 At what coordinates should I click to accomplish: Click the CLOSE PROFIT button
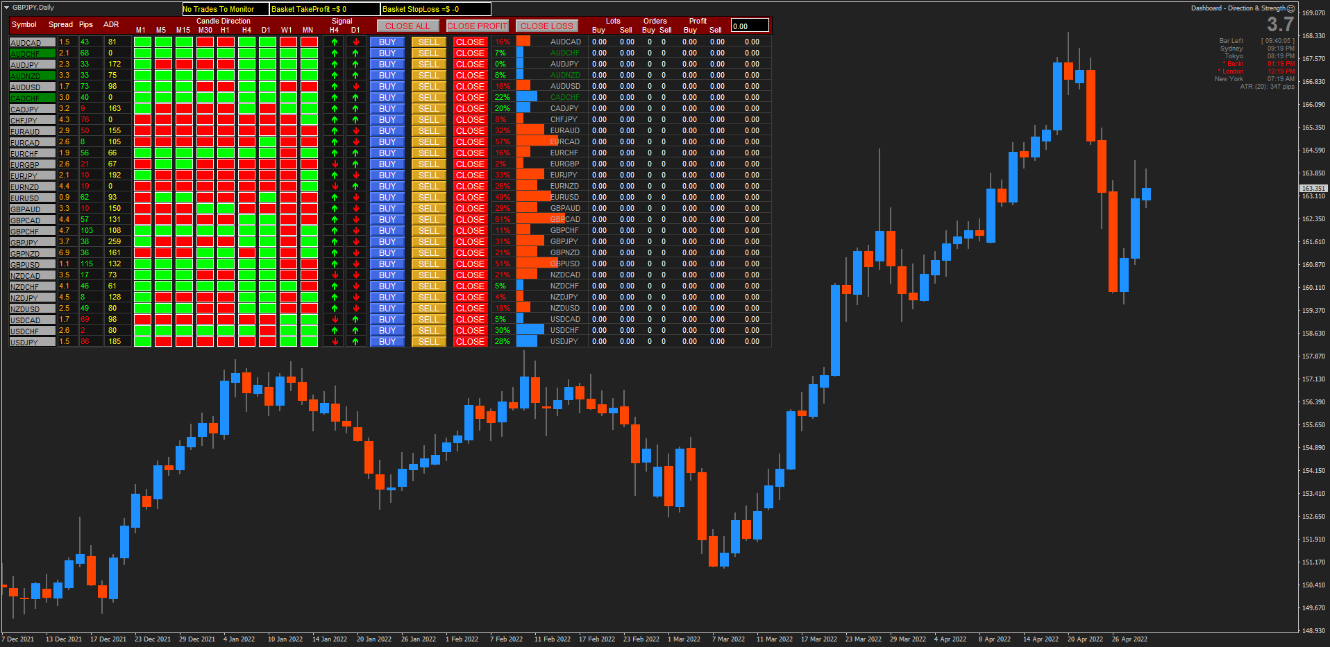click(x=478, y=26)
